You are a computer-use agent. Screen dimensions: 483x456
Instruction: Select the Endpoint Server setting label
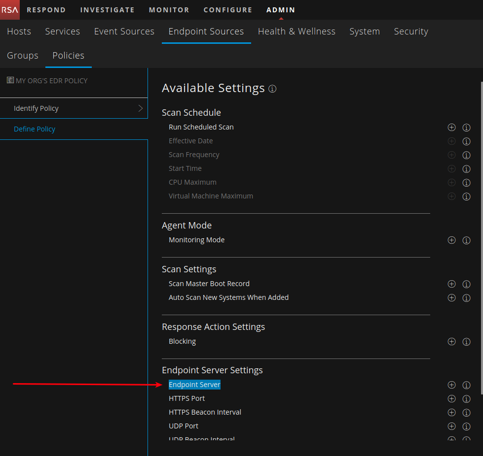coord(194,385)
